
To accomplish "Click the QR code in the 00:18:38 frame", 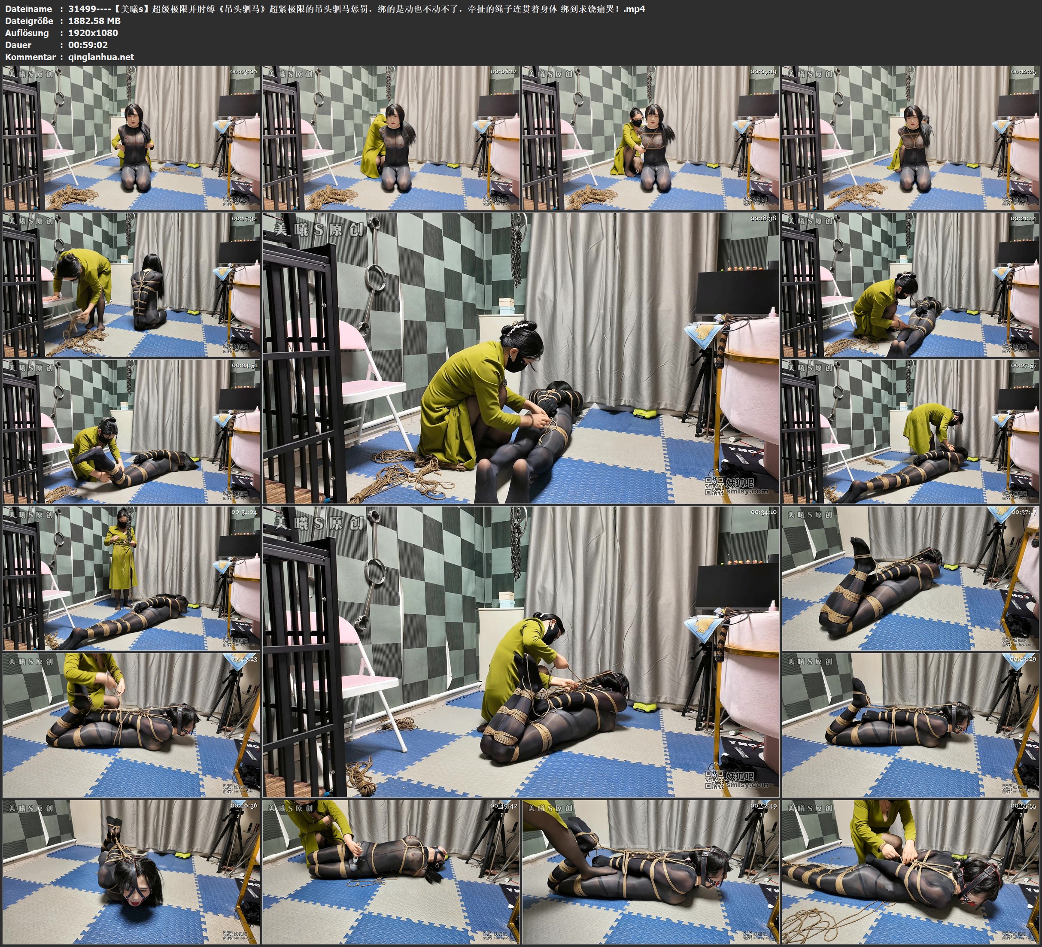I will coord(714,486).
